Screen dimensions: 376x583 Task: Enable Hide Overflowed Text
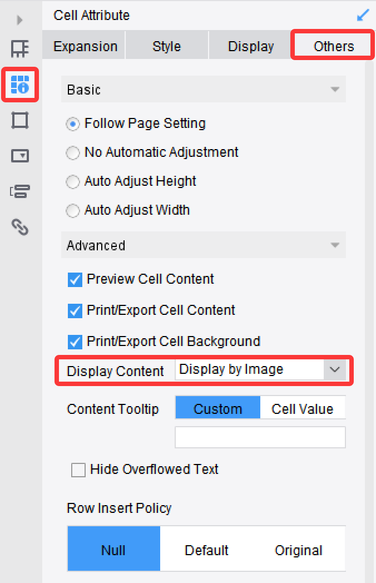click(77, 470)
